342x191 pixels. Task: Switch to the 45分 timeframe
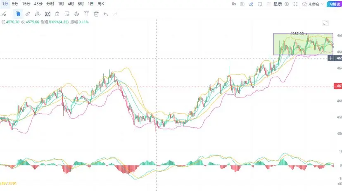tap(38, 4)
